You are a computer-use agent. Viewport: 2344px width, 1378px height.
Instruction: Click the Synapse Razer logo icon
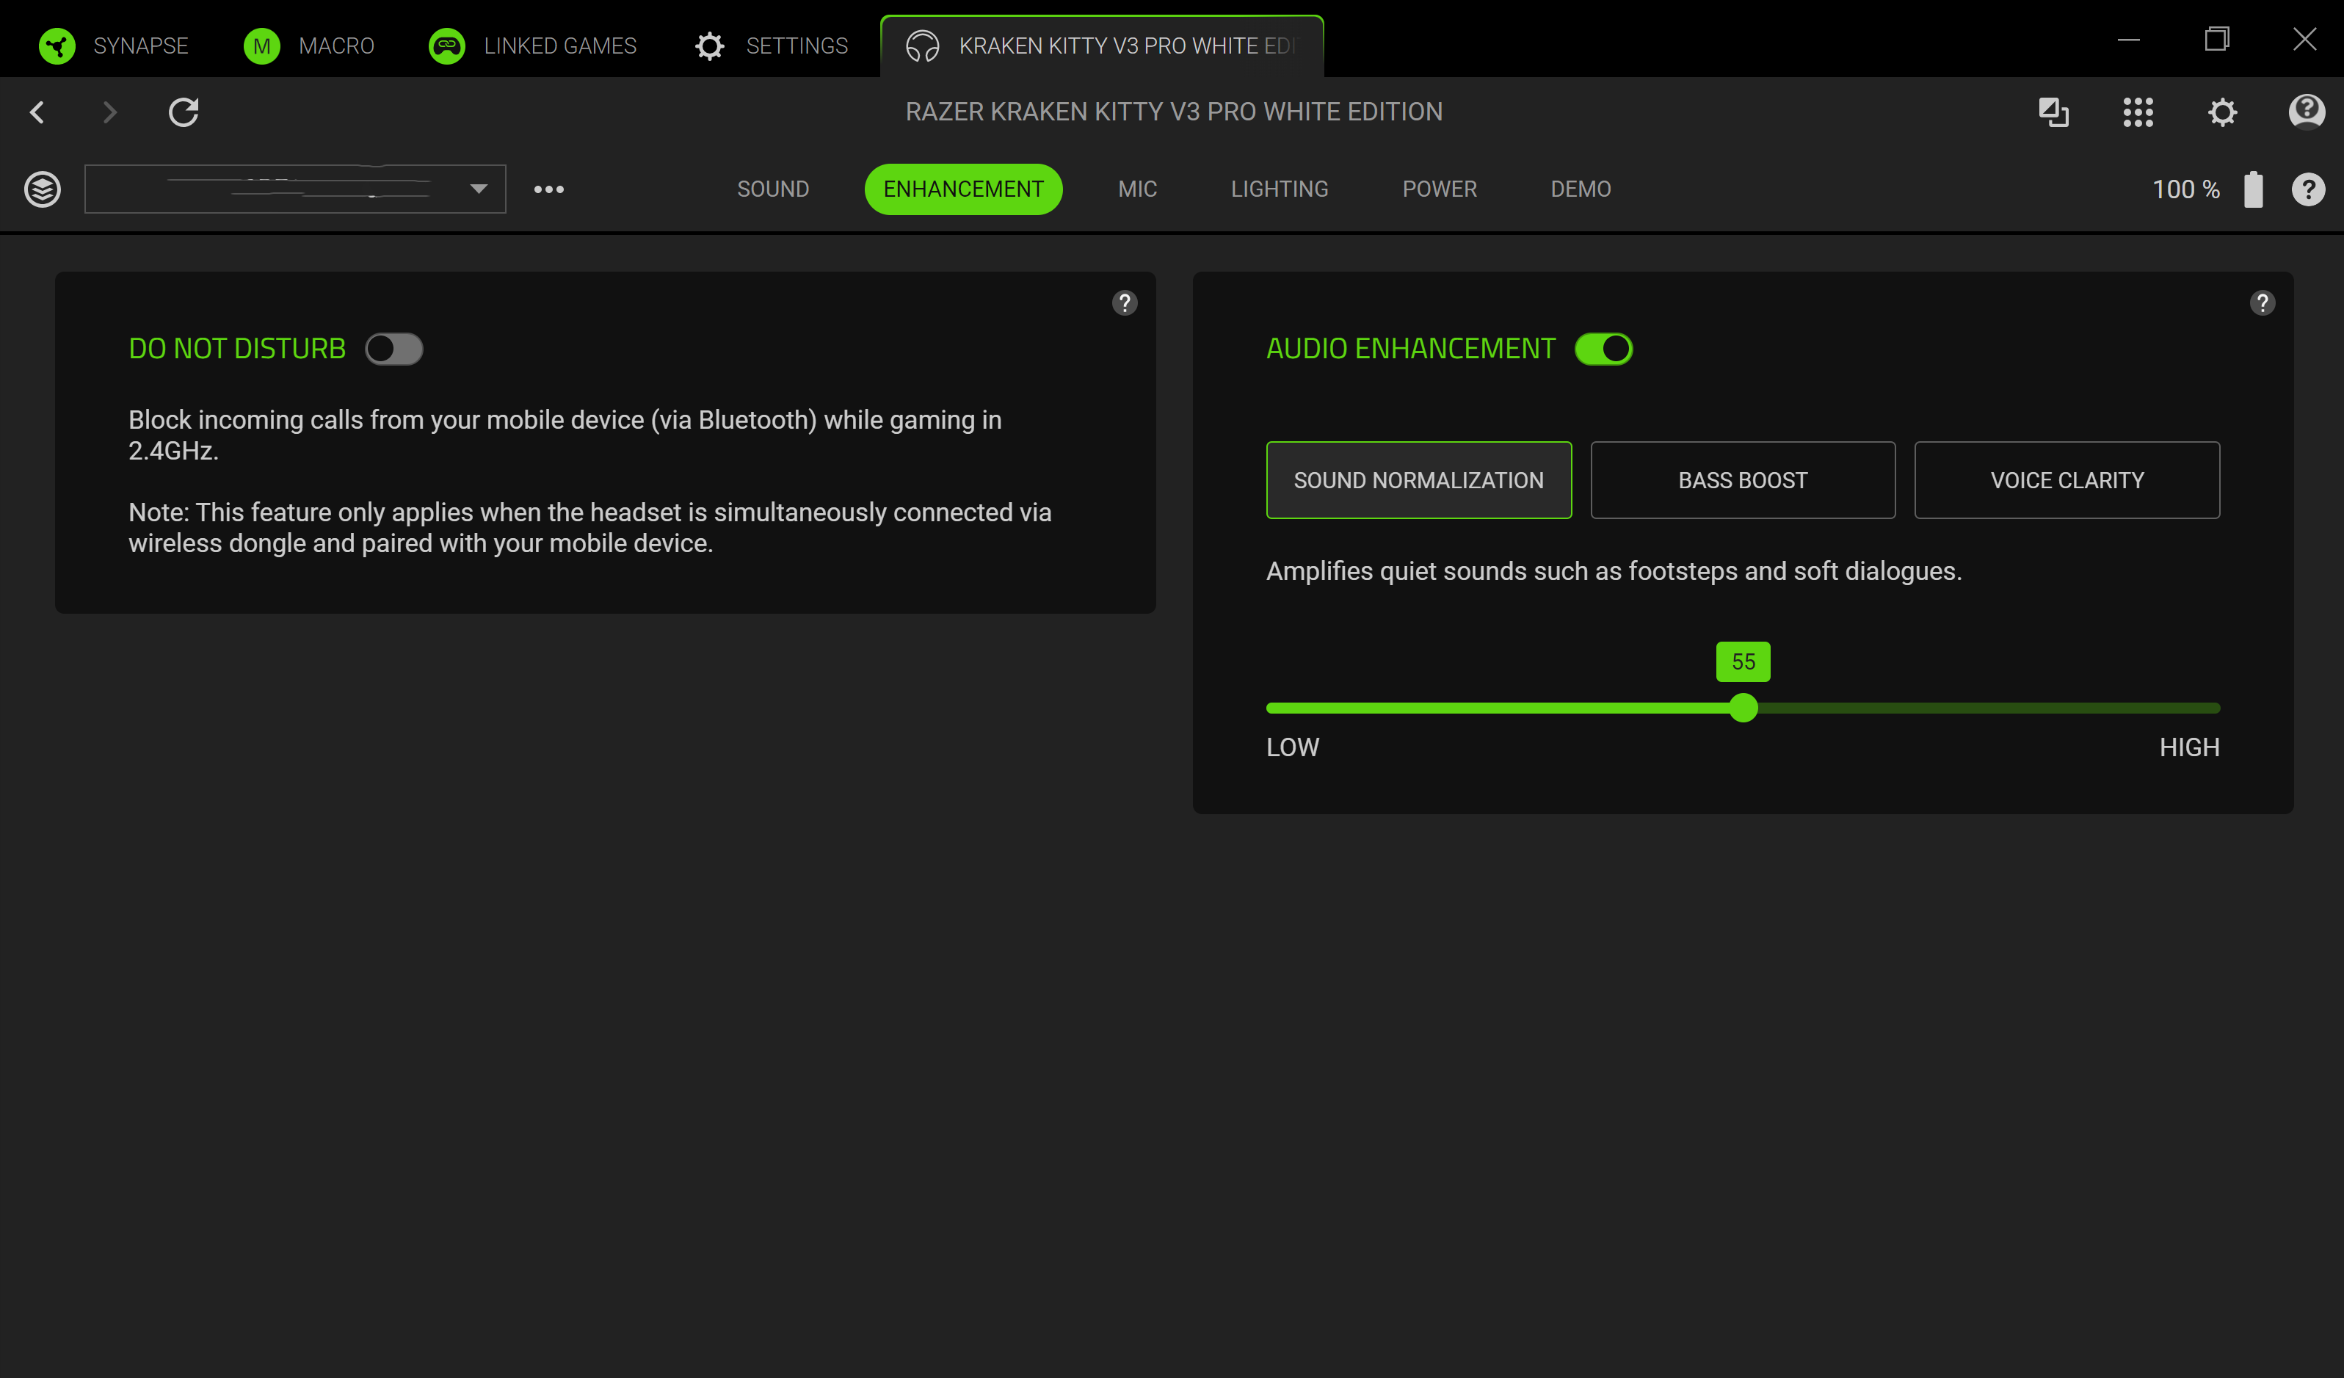coord(57,46)
